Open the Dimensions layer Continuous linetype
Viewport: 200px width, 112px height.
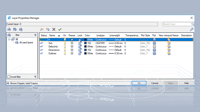[101, 50]
